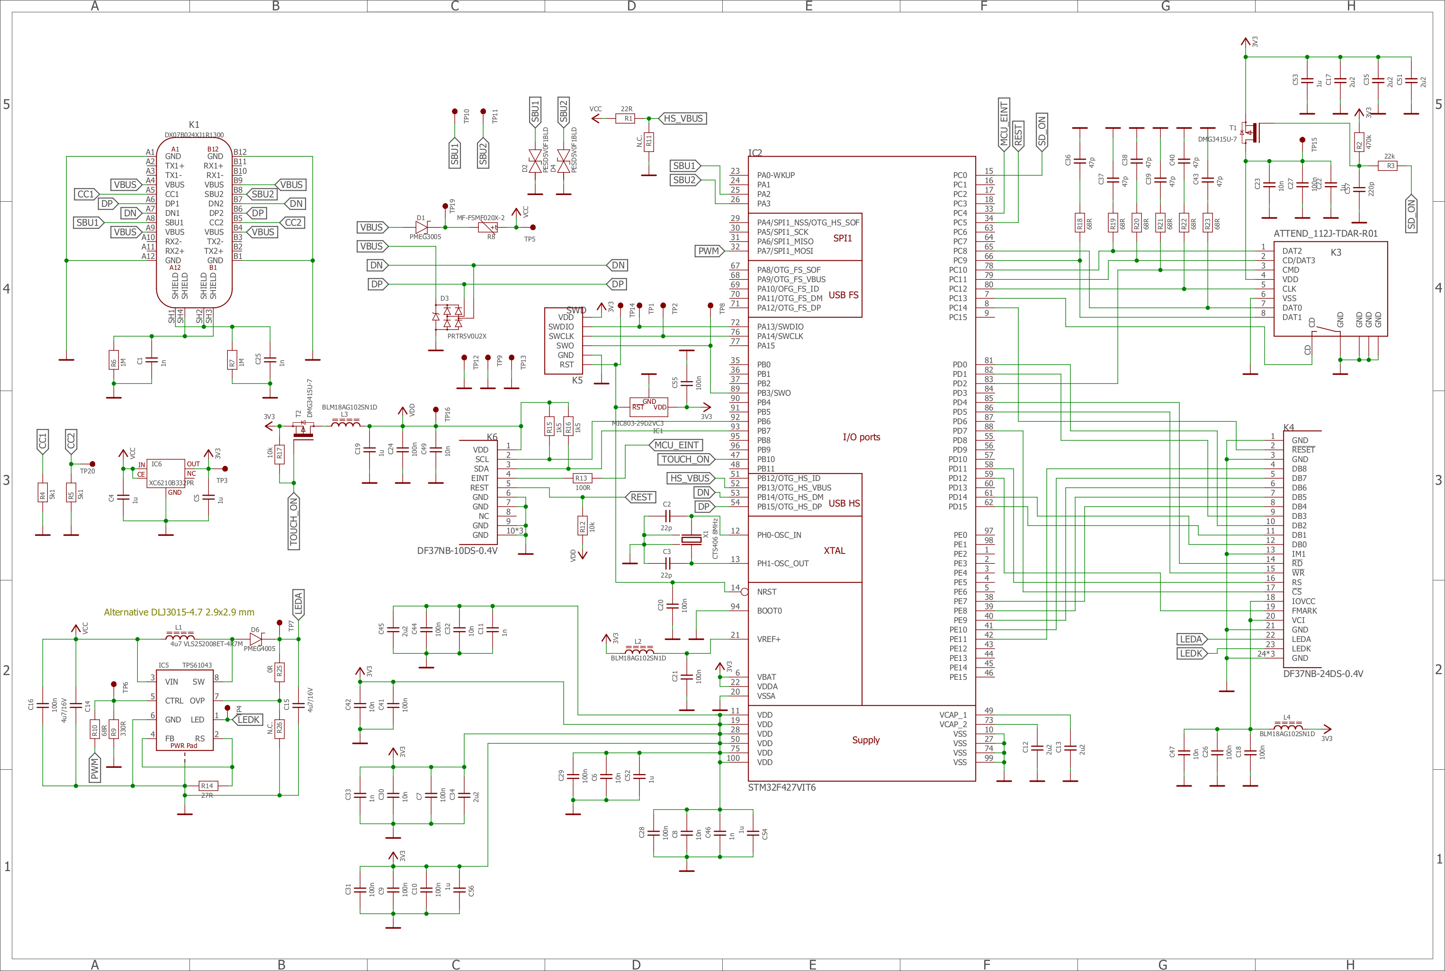Viewport: 1445px width, 971px height.
Task: Click the STM32F427VIT6 part name label
Action: (781, 788)
